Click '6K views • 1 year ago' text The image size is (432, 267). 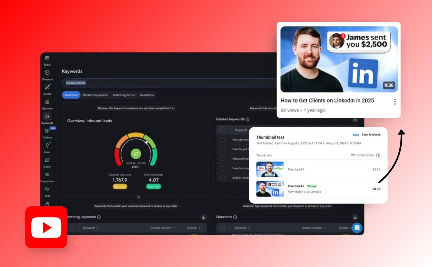303,110
